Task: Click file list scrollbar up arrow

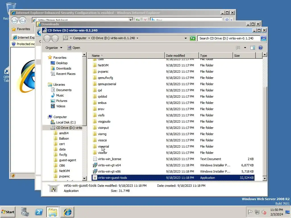Action: click(x=265, y=54)
